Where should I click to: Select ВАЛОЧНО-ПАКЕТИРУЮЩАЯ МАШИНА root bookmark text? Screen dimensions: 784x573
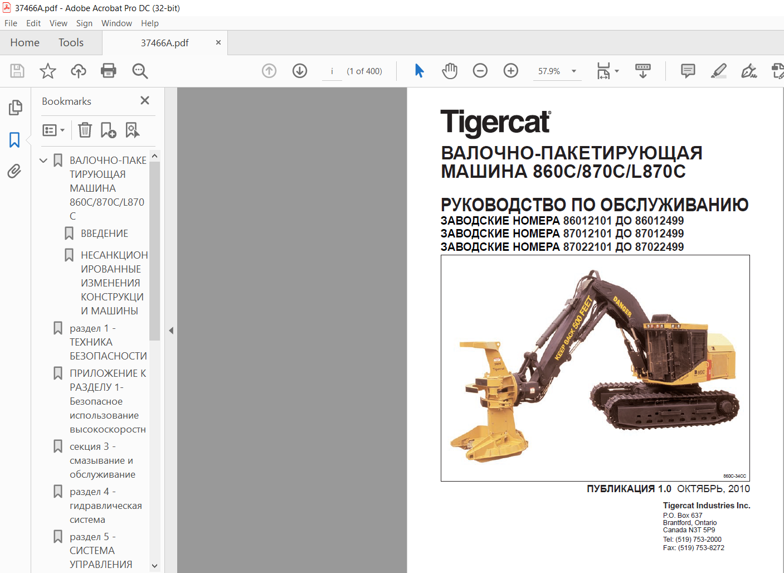[x=108, y=188]
